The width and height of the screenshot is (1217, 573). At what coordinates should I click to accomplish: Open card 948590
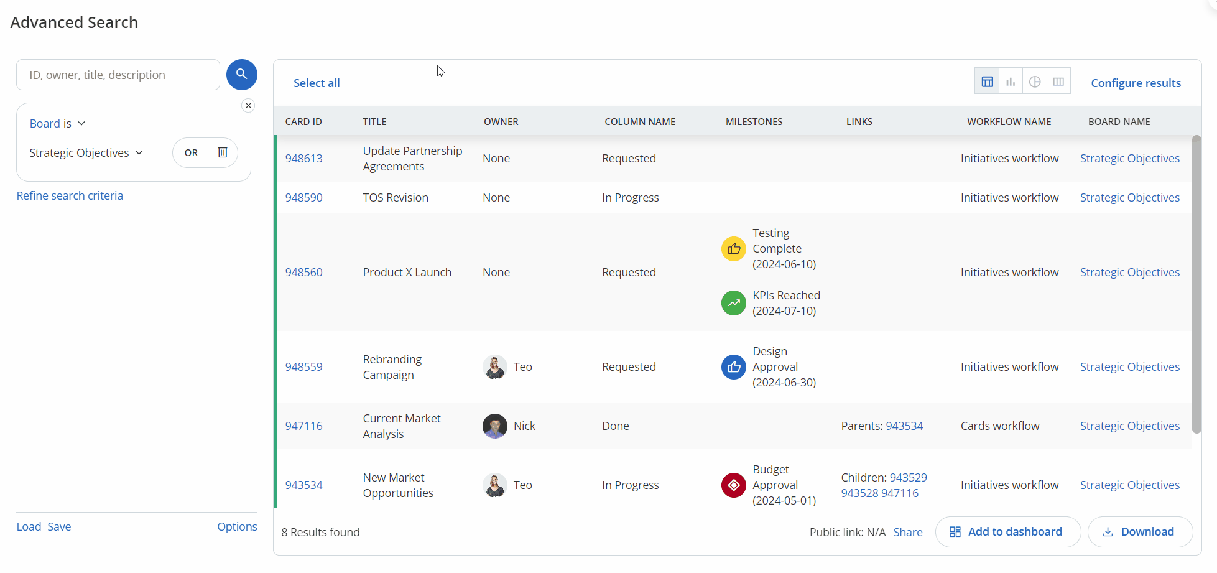[x=304, y=197]
